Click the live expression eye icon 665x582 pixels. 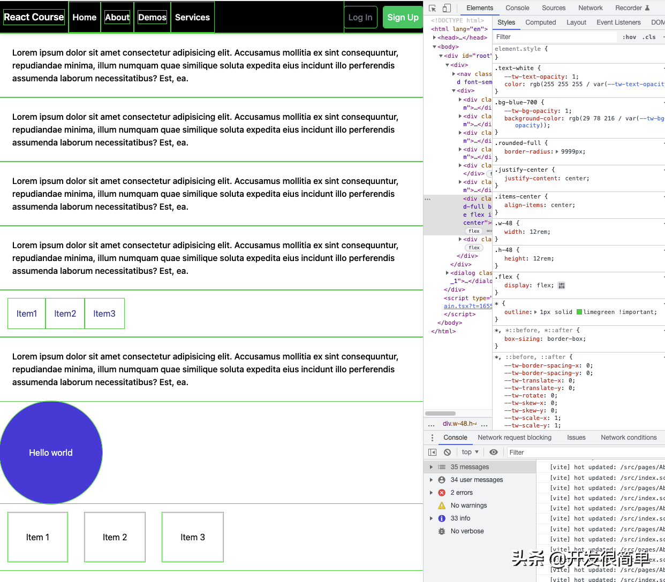tap(494, 452)
